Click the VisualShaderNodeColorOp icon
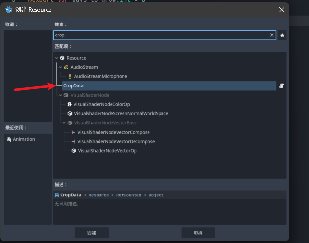This screenshot has height=243, width=309. [70, 104]
